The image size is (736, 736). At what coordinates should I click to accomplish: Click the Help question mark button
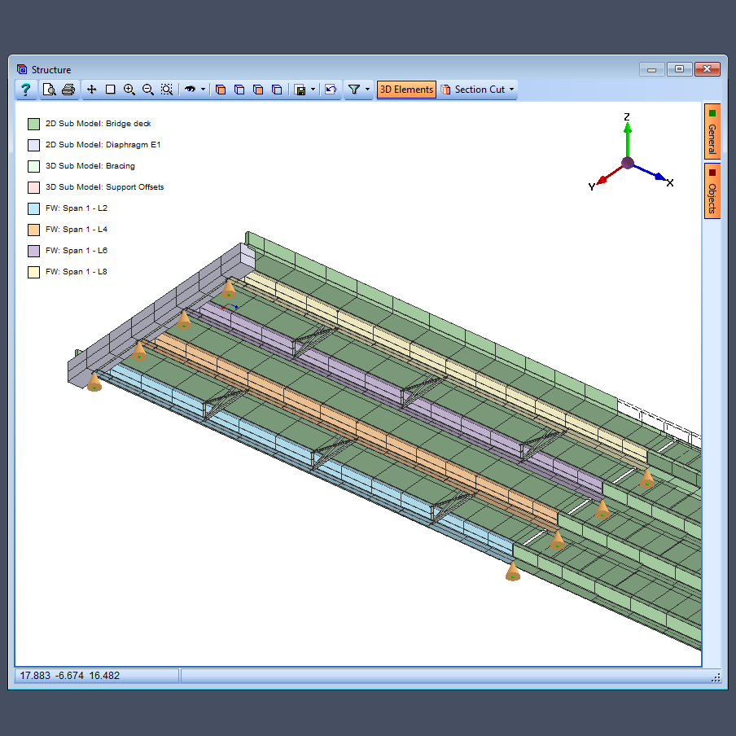24,90
